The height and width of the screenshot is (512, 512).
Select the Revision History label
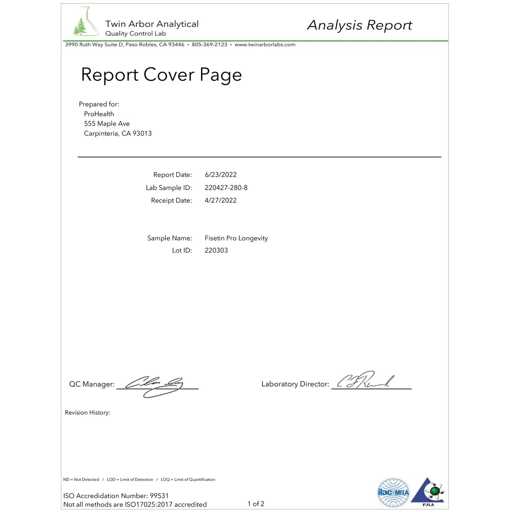tap(87, 413)
